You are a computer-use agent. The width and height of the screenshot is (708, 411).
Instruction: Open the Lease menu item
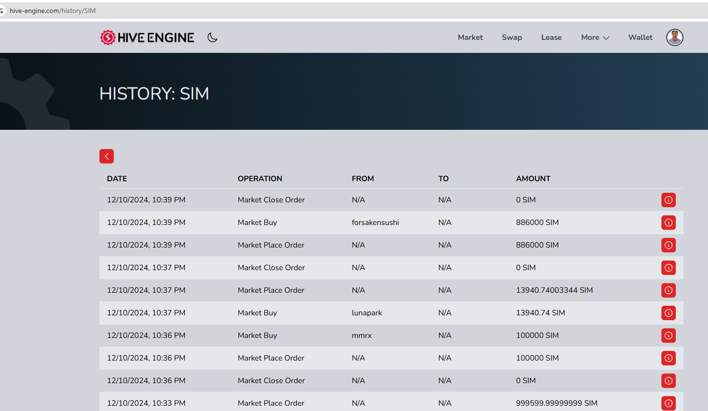point(551,37)
